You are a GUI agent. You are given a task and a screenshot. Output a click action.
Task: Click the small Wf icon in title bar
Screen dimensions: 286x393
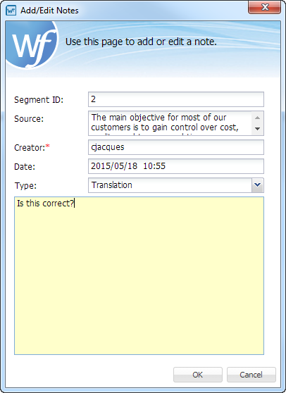11,11
